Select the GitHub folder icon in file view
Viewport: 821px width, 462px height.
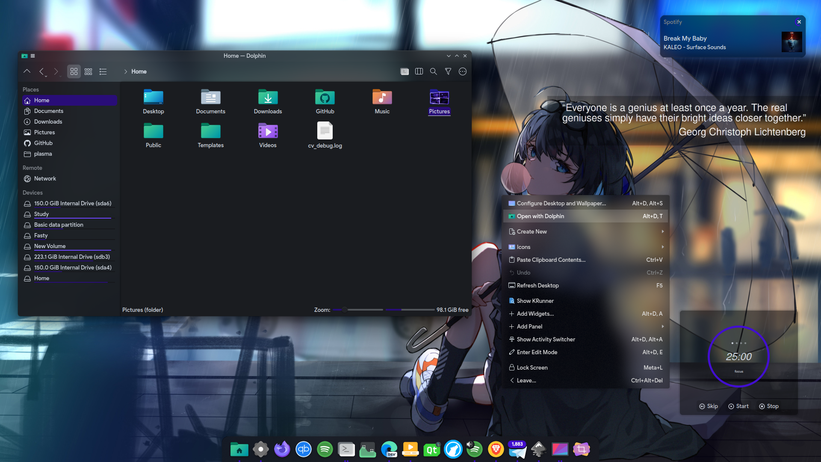[x=325, y=98]
